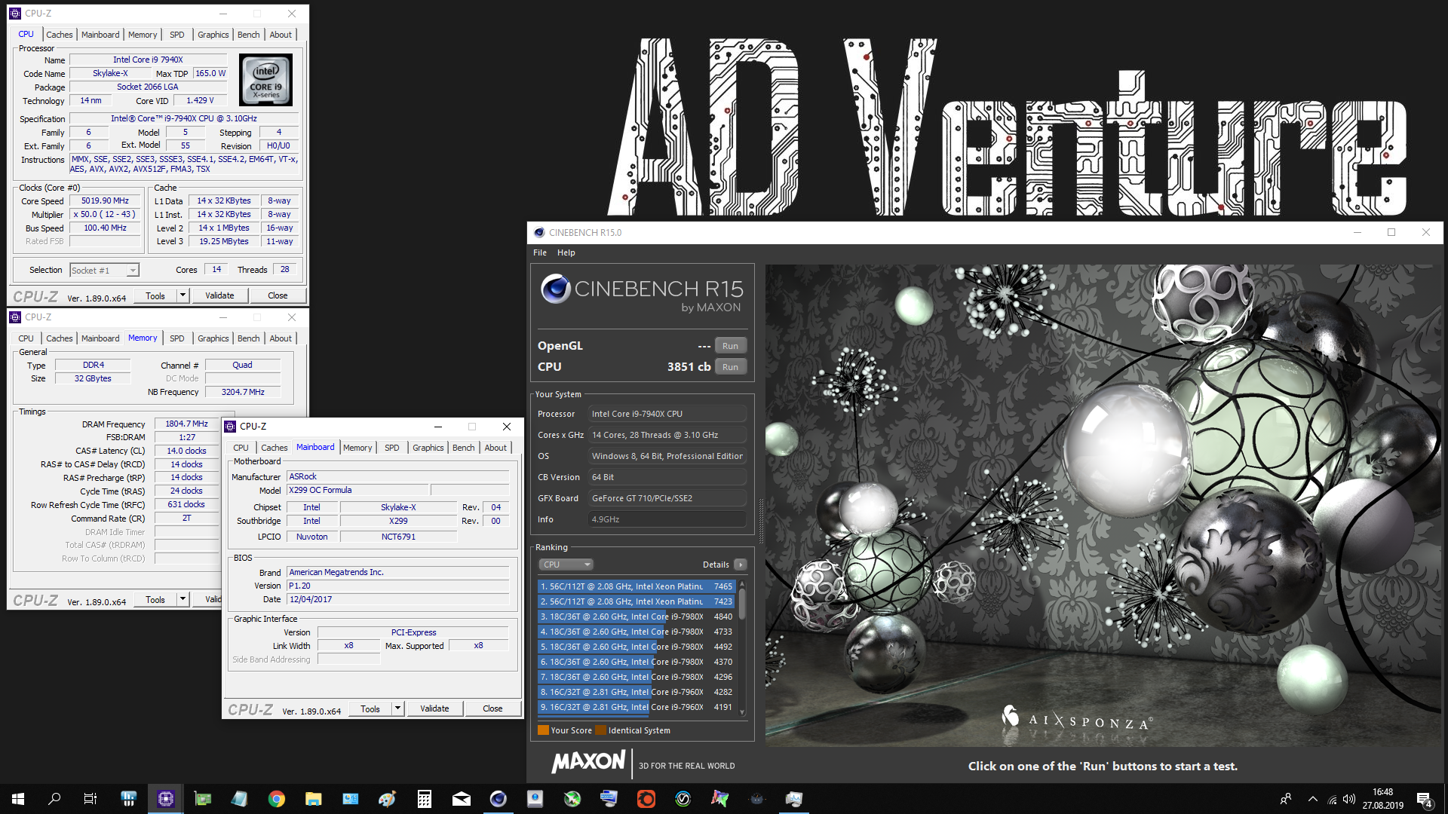The width and height of the screenshot is (1448, 814).
Task: Click the Cinebench panel splitter handle
Action: point(760,520)
